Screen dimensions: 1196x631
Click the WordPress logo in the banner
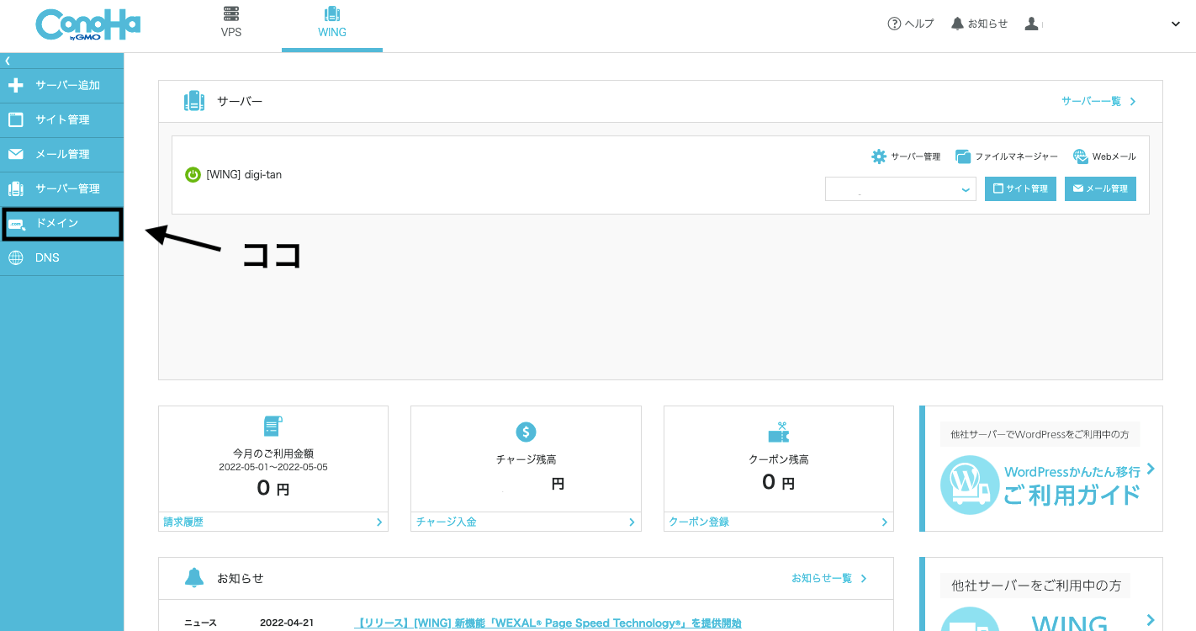pyautogui.click(x=970, y=485)
